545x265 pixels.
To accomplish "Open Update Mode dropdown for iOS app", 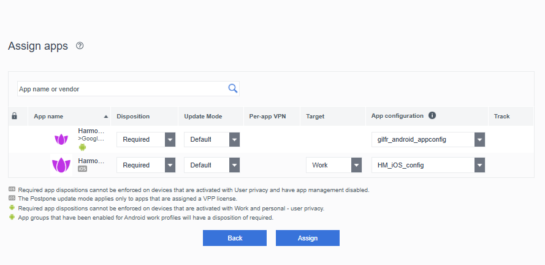I will coord(212,165).
